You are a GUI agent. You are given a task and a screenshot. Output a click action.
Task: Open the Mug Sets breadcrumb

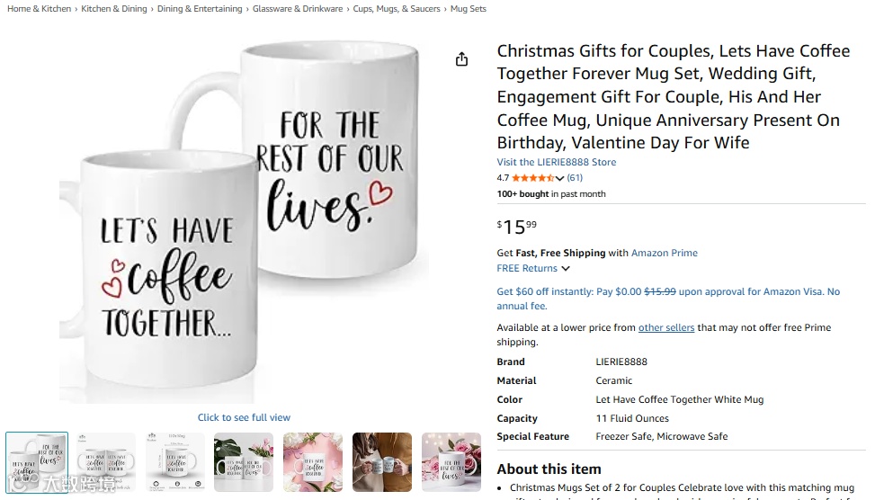tap(468, 9)
